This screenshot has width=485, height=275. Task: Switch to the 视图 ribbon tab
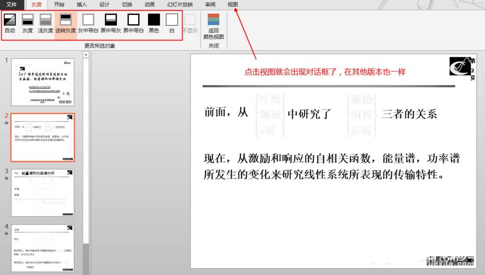point(233,4)
